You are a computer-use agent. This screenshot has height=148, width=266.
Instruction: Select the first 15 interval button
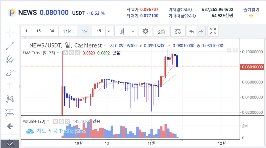[39, 31]
